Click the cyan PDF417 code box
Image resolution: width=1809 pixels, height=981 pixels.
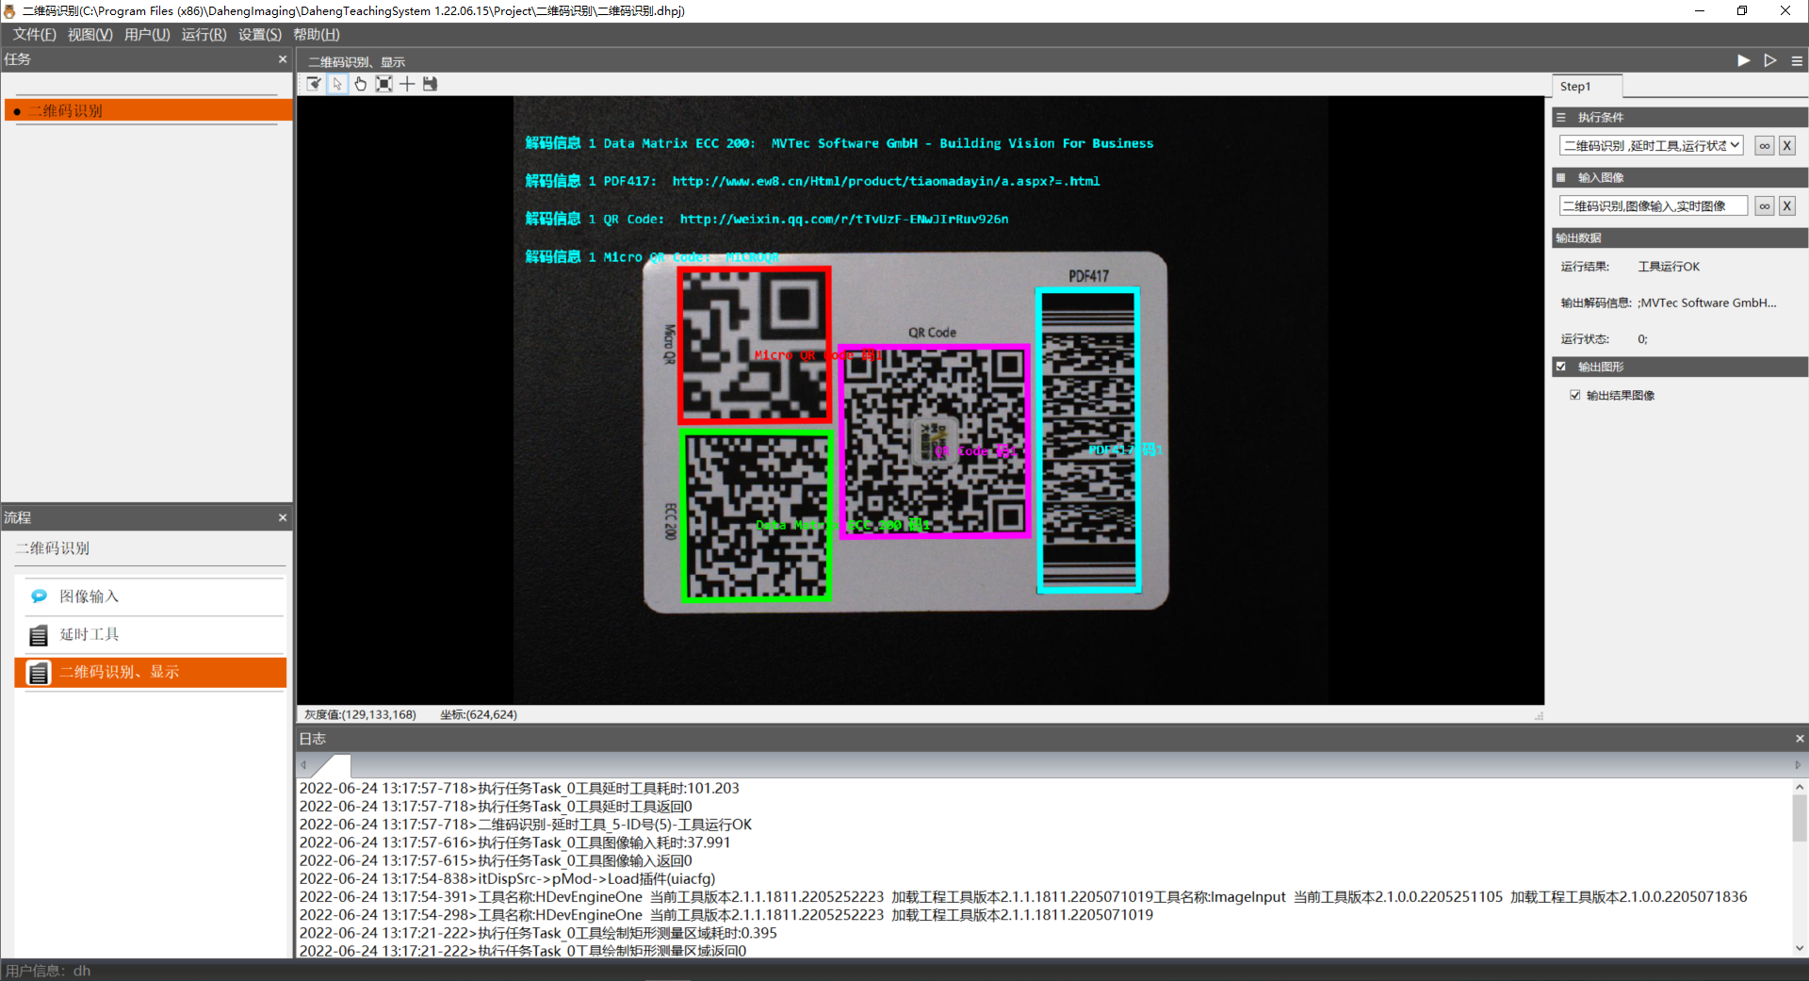click(x=1089, y=440)
